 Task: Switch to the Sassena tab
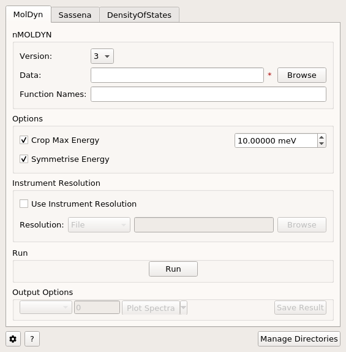pos(75,15)
